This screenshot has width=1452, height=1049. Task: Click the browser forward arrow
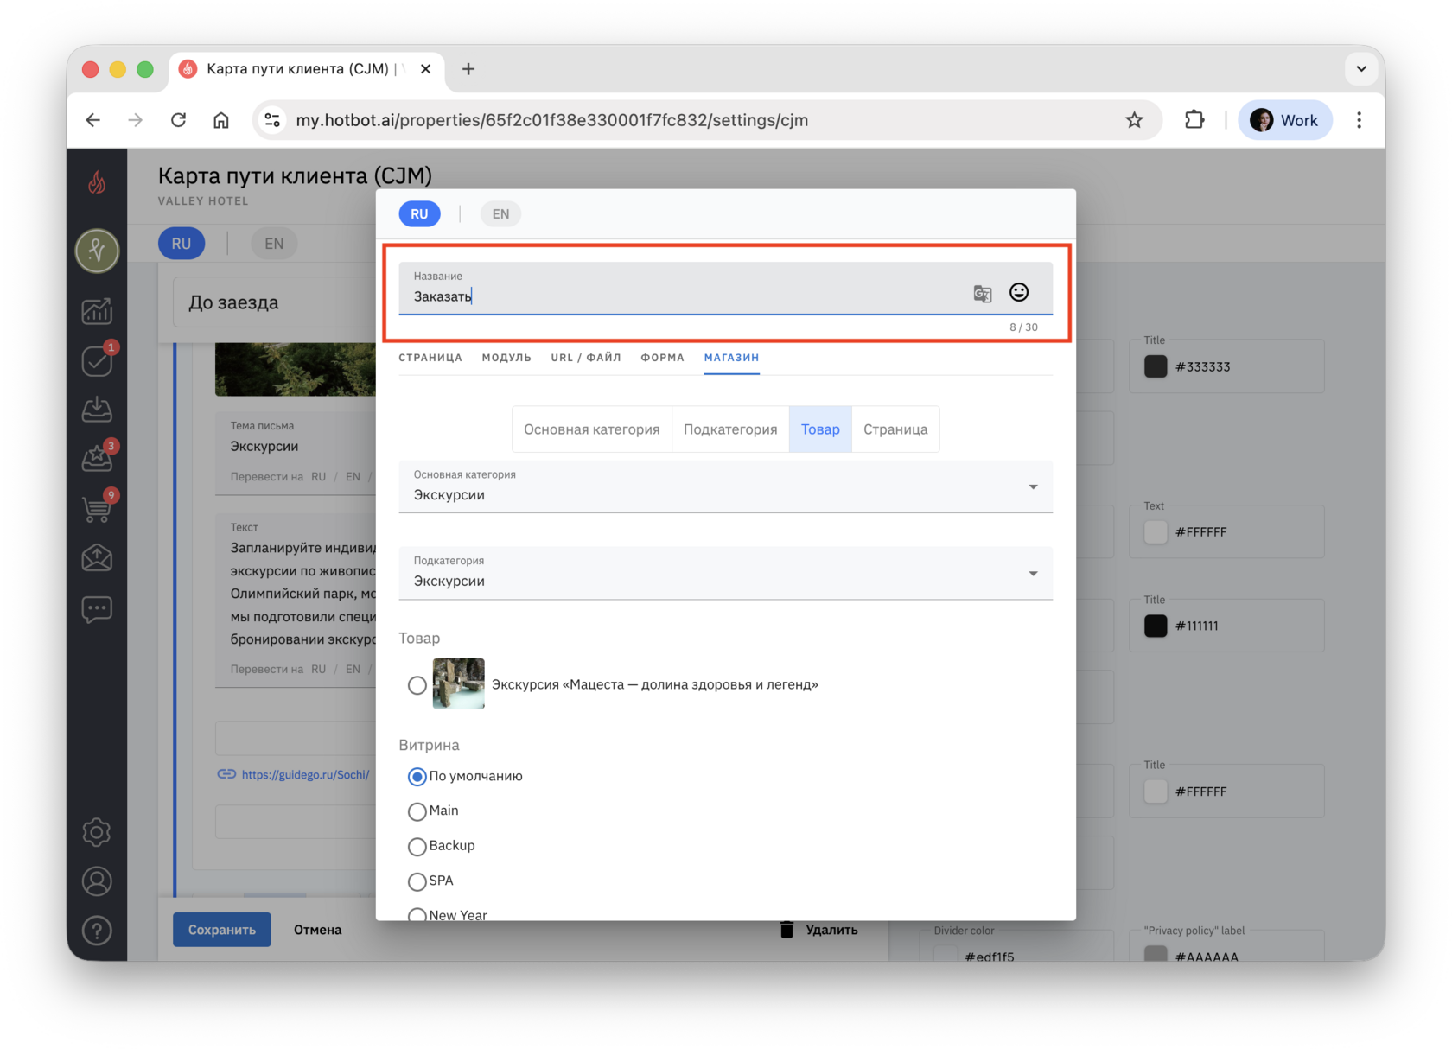click(136, 120)
